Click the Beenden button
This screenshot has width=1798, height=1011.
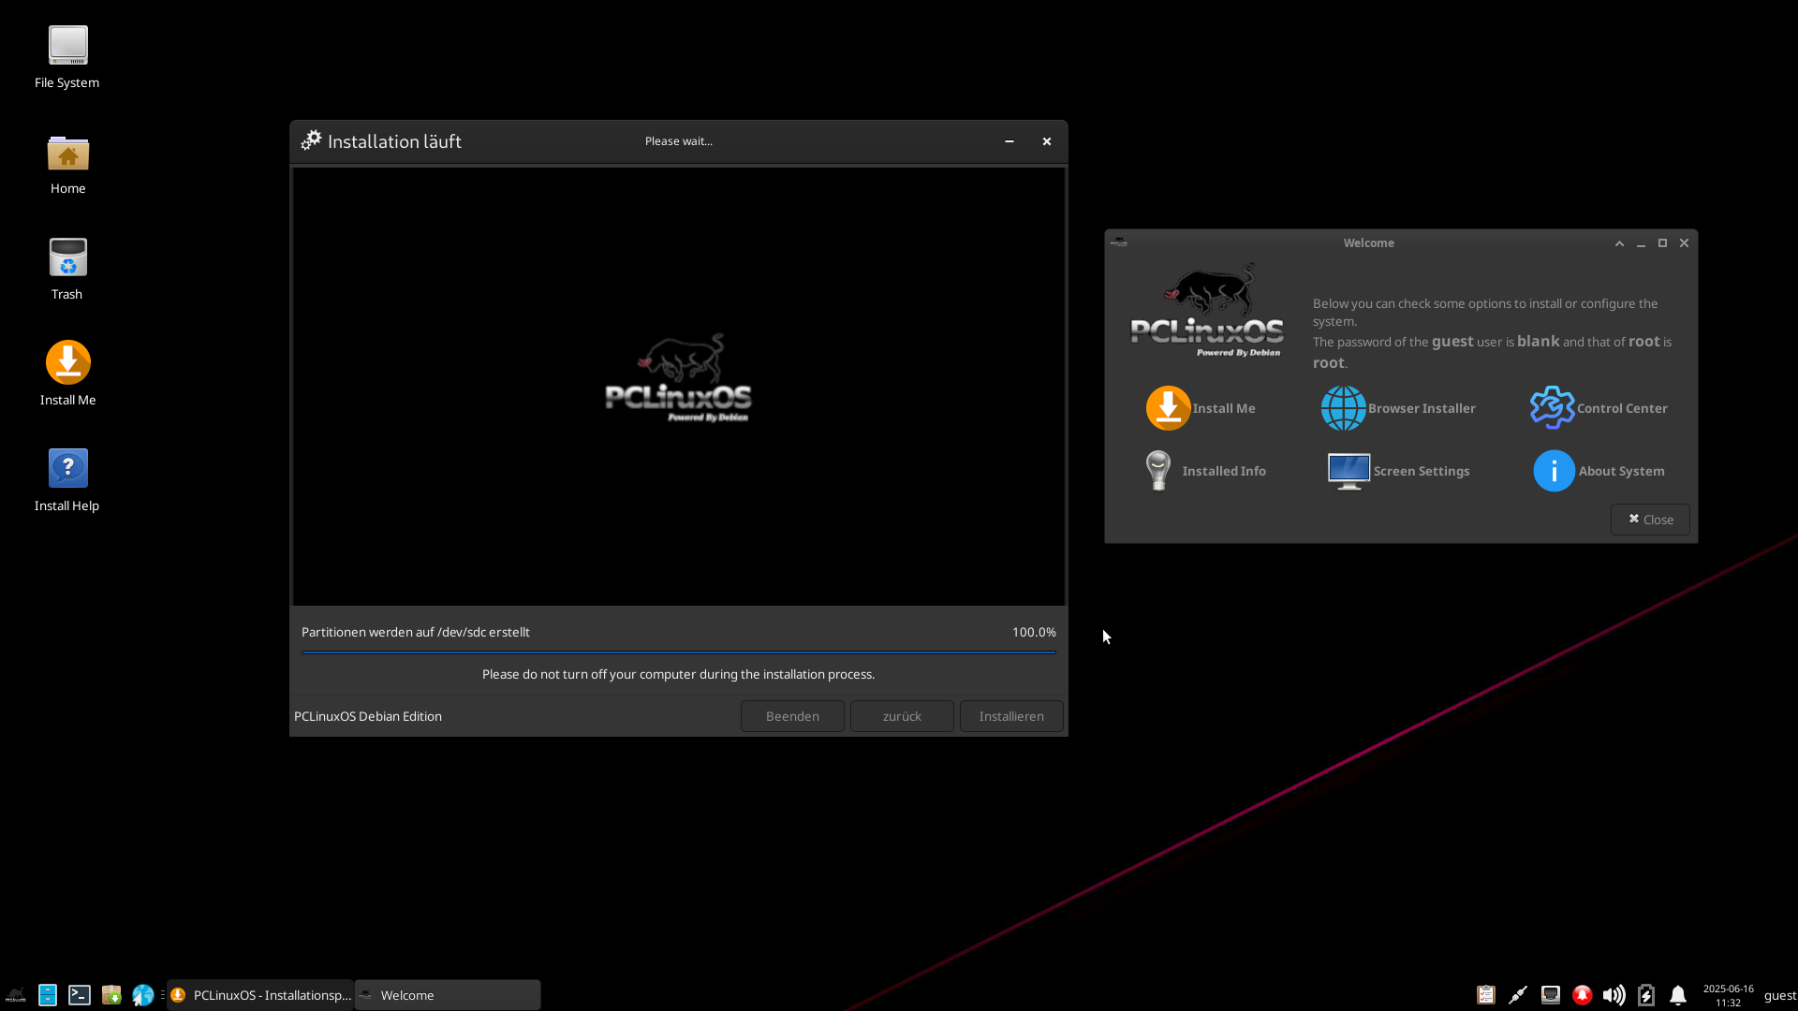pos(792,716)
